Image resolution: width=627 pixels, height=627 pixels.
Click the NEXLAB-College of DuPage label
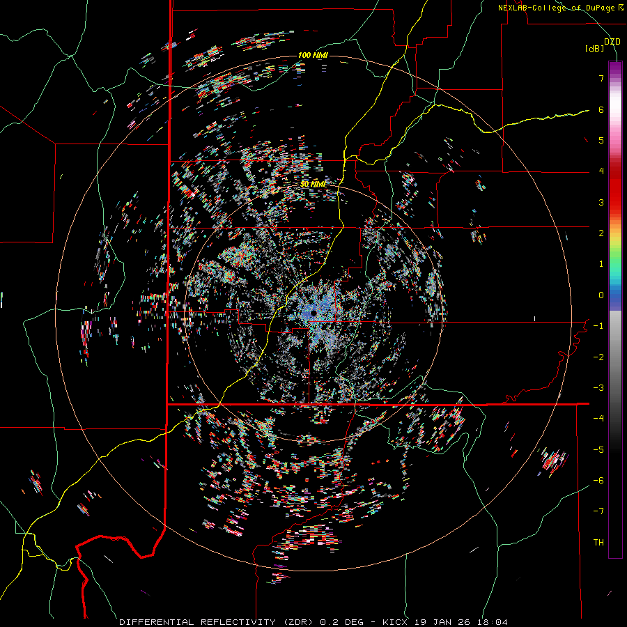tap(560, 8)
